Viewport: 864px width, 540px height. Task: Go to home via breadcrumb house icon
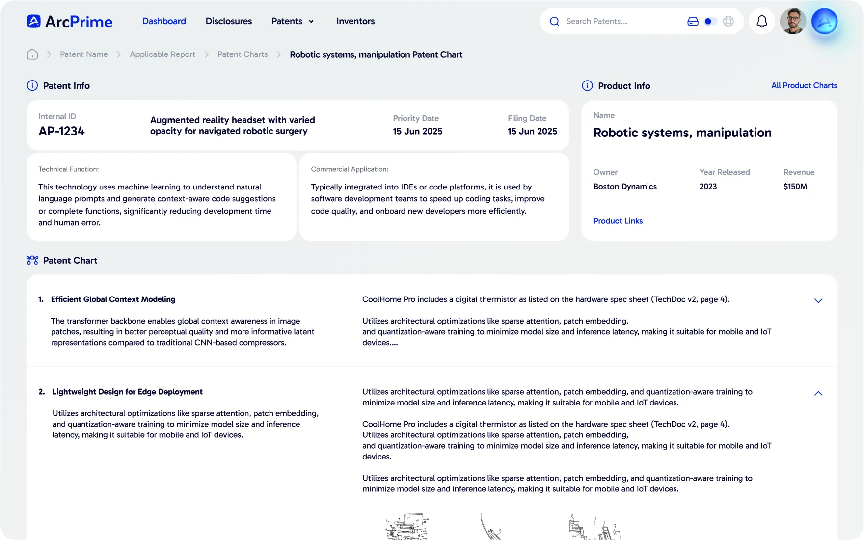32,54
